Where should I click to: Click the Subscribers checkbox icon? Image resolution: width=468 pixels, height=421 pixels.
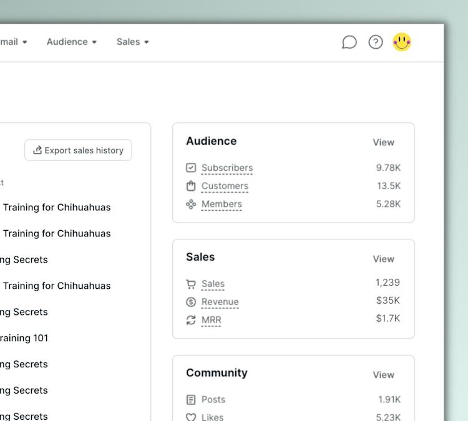coord(191,168)
